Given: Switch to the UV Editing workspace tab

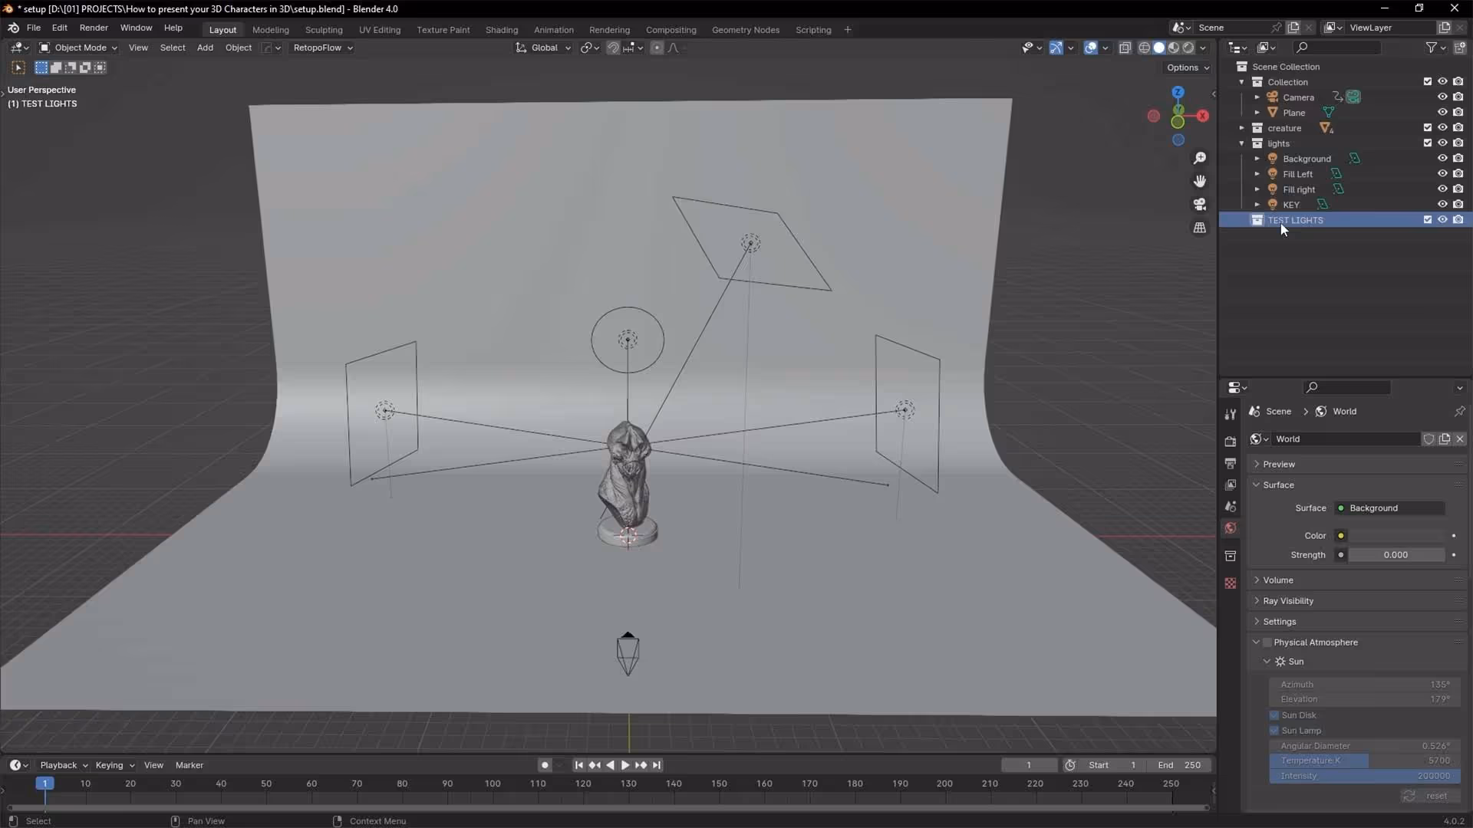Looking at the screenshot, I should coord(380,30).
